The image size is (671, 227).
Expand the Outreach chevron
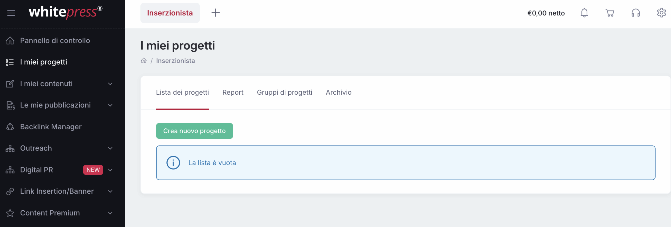click(110, 148)
